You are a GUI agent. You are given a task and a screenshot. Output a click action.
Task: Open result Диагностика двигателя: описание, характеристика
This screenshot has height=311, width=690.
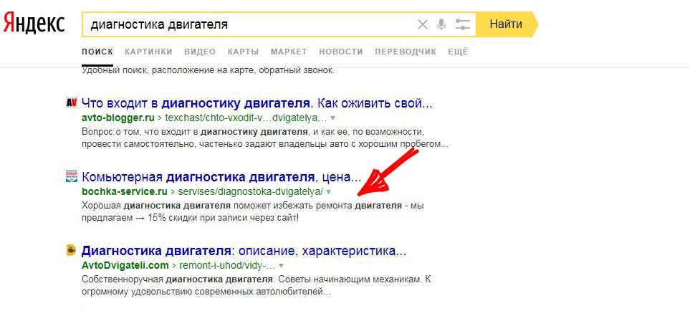[x=244, y=252]
